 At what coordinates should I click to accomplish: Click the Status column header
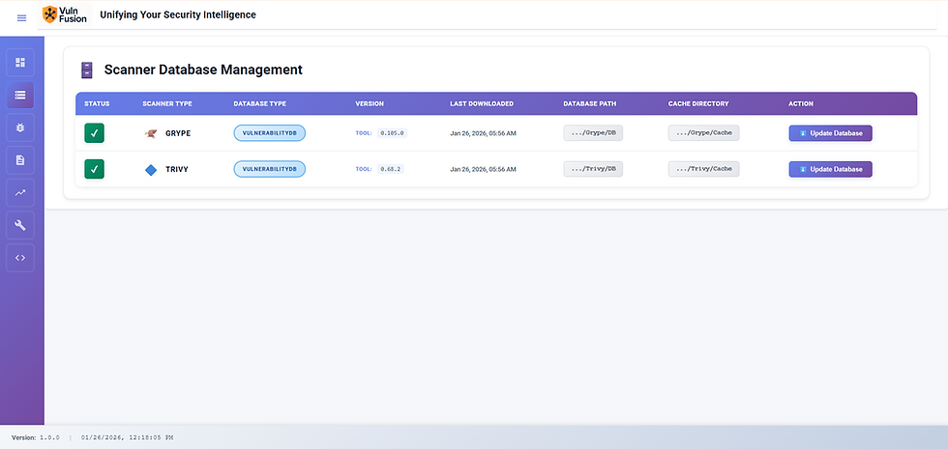pos(97,104)
